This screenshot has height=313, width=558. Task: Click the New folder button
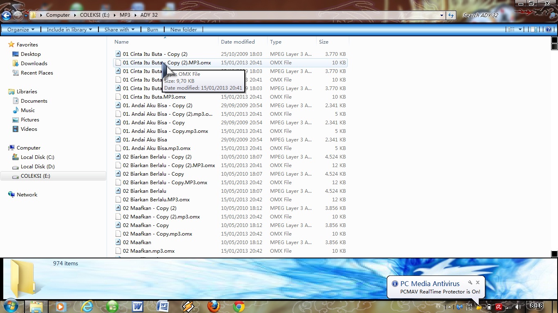[183, 29]
